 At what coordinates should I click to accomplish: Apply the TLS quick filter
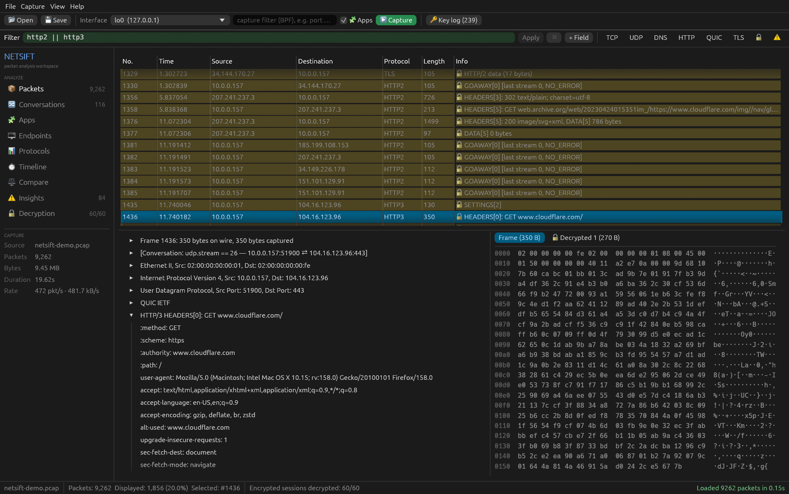(738, 37)
